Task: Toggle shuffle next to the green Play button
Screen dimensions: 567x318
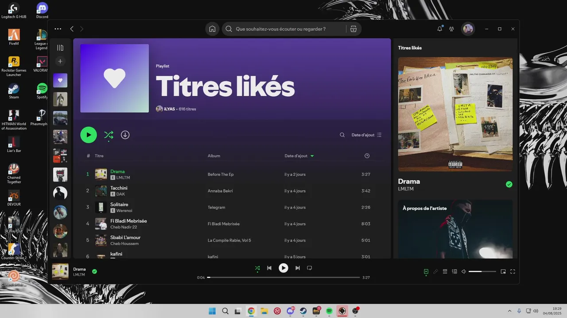Action: (x=109, y=135)
